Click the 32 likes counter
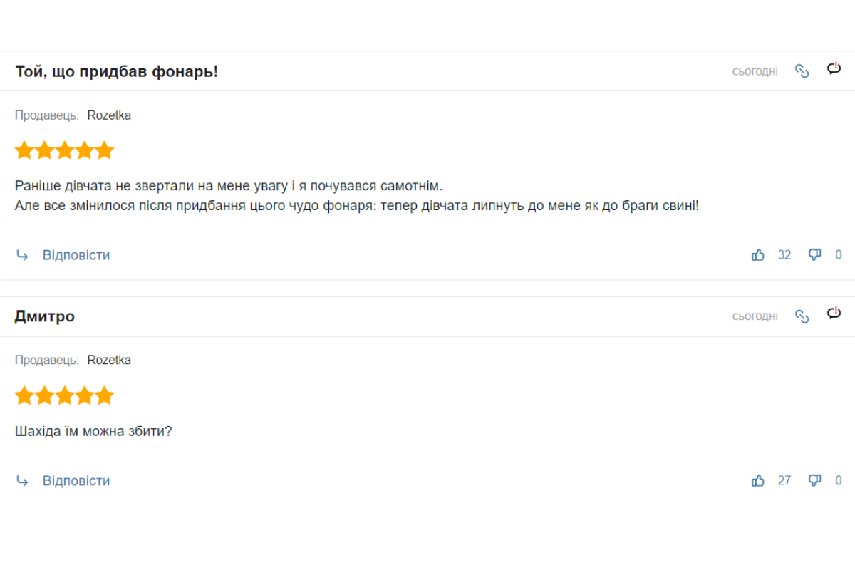Screen dimensions: 855x570 click(x=784, y=255)
